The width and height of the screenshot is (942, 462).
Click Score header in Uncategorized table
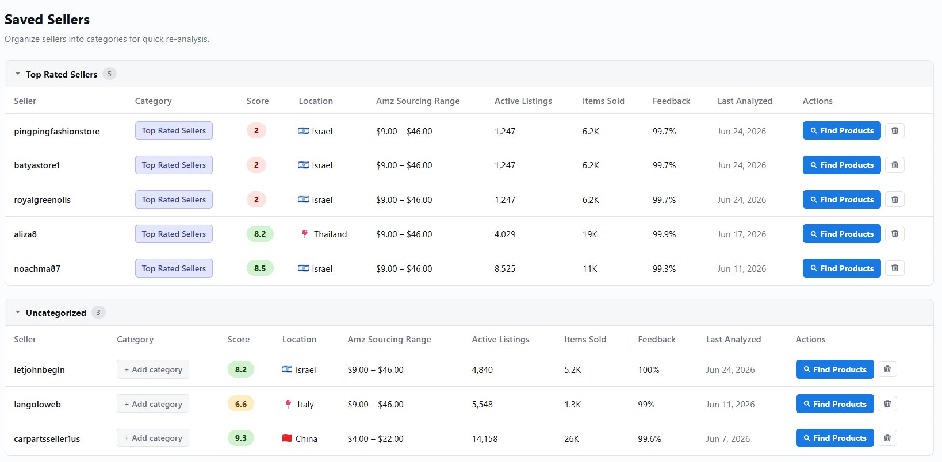238,340
